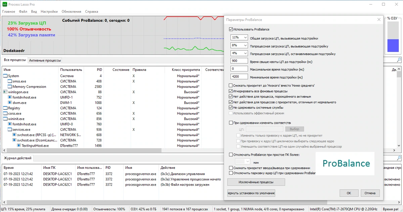The width and height of the screenshot is (403, 212).
Task: Enable 'Отключать ProBalance при простое ПК'
Action: (231, 155)
